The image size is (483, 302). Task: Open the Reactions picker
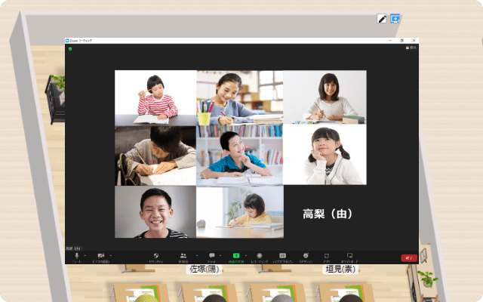(306, 257)
